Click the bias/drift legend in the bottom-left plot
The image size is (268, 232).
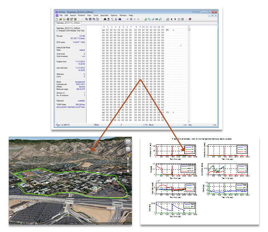click(190, 205)
